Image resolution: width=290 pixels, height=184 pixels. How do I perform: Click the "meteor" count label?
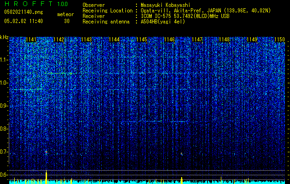[65, 14]
